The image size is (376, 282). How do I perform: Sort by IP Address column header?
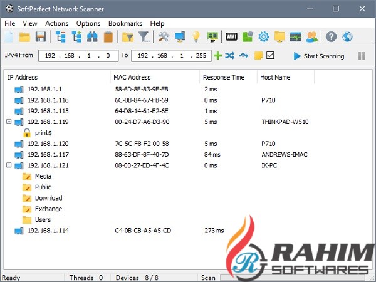click(x=57, y=77)
